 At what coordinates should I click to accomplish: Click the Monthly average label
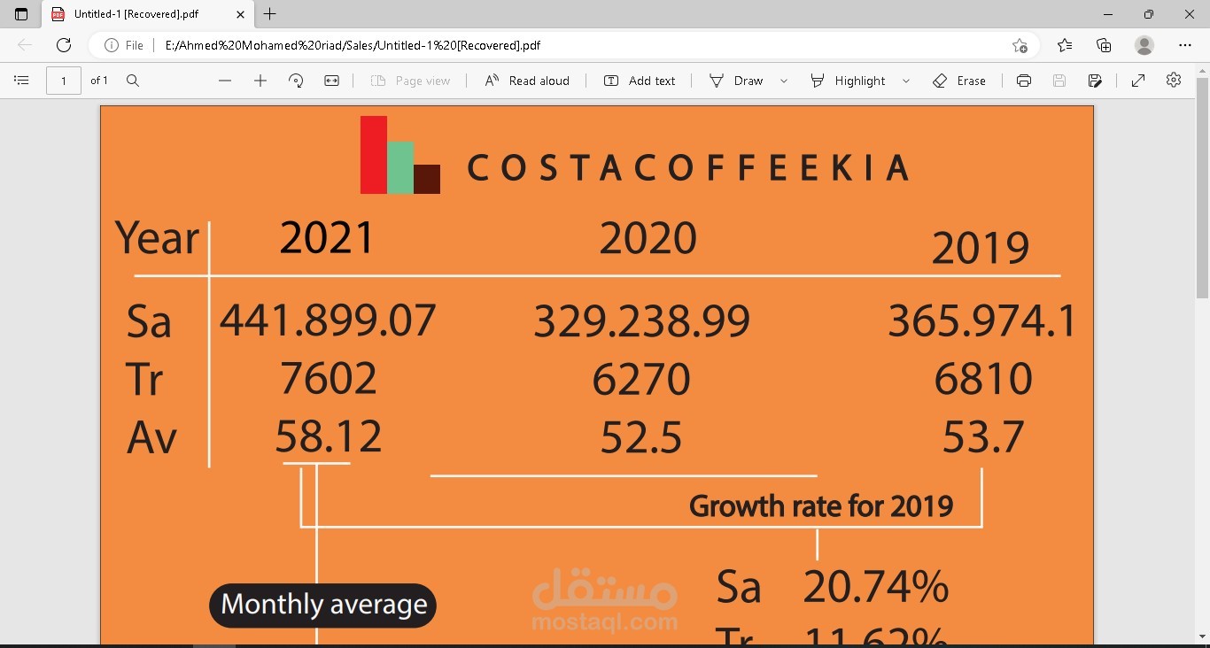pyautogui.click(x=323, y=606)
